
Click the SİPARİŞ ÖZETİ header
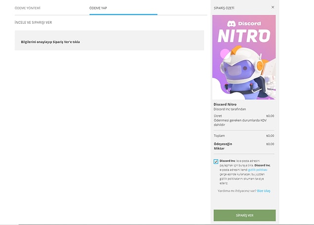coord(224,8)
